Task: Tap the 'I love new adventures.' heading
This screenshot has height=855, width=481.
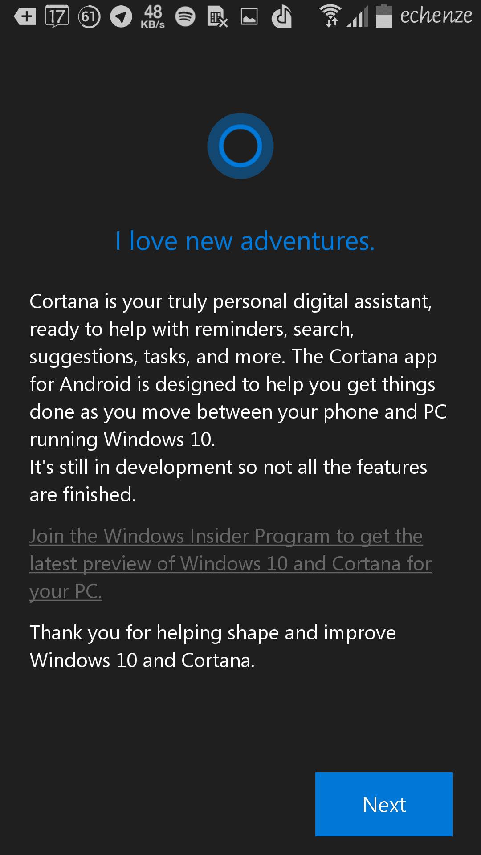Action: click(245, 241)
